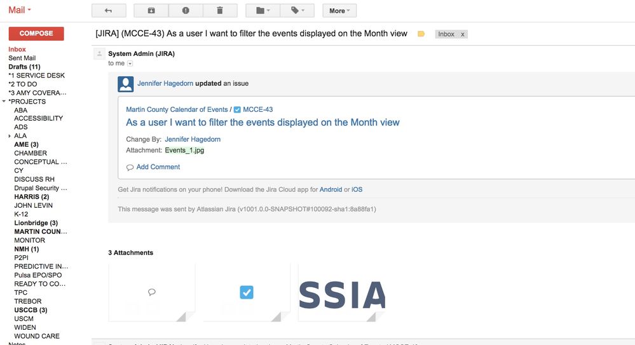Viewport: 635px width, 345px height.
Task: Open the *1 SERVICE DESK label
Action: 36,76
